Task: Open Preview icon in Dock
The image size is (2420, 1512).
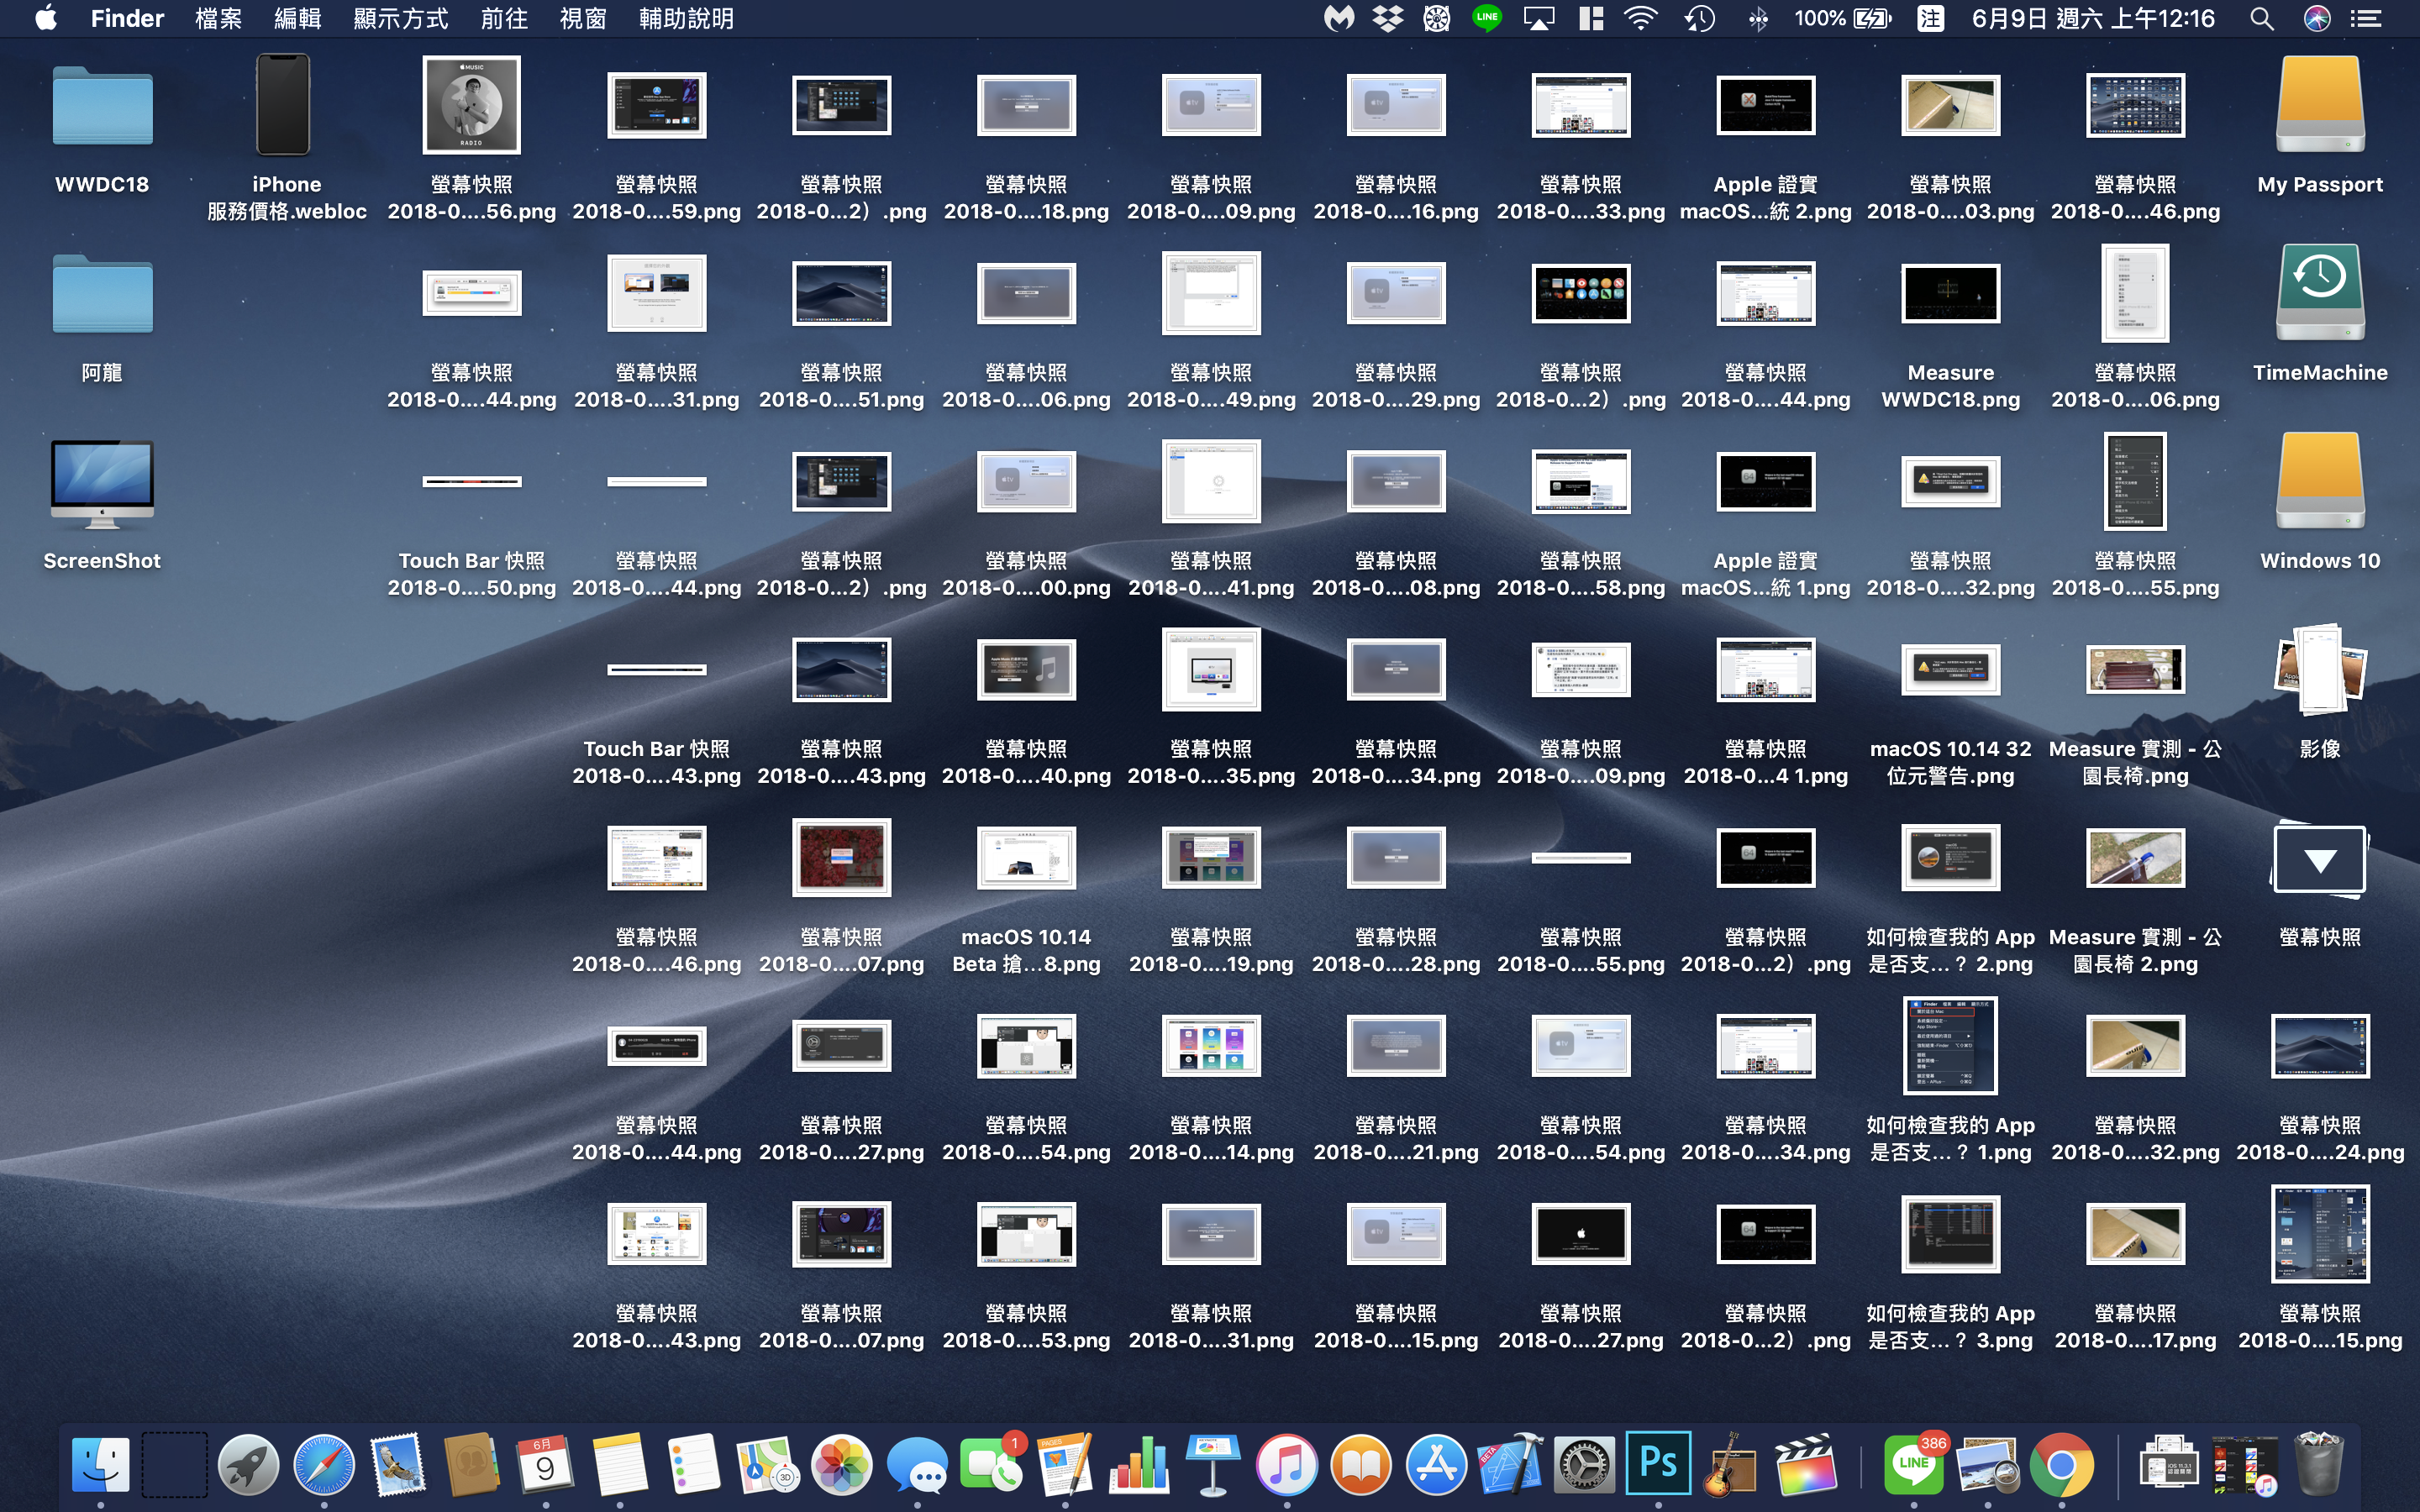Action: [x=1987, y=1464]
